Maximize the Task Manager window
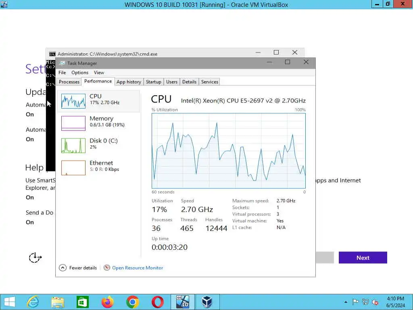This screenshot has width=413, height=310. (x=287, y=62)
